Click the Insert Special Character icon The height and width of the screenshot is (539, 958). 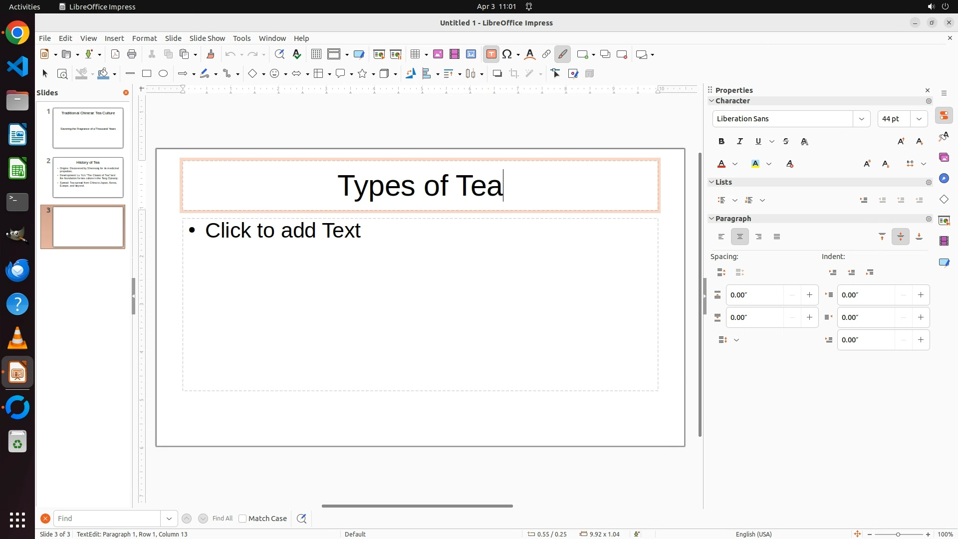click(507, 54)
